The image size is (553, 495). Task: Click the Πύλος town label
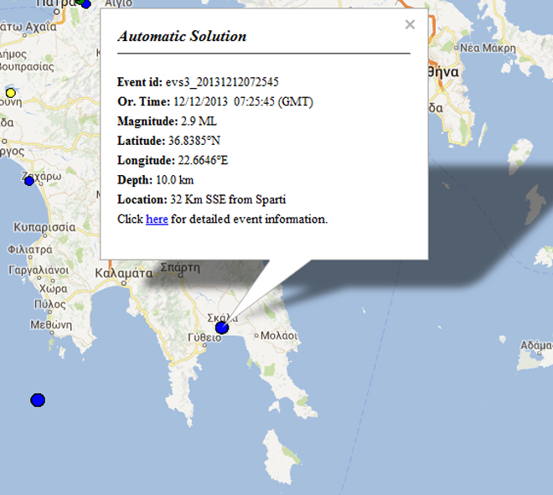49,305
